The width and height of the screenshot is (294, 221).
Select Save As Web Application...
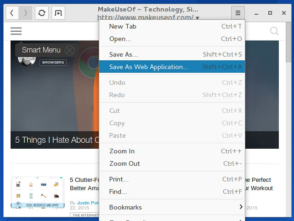coord(172,67)
